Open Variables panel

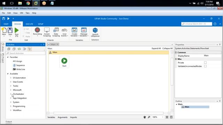pos(51,117)
